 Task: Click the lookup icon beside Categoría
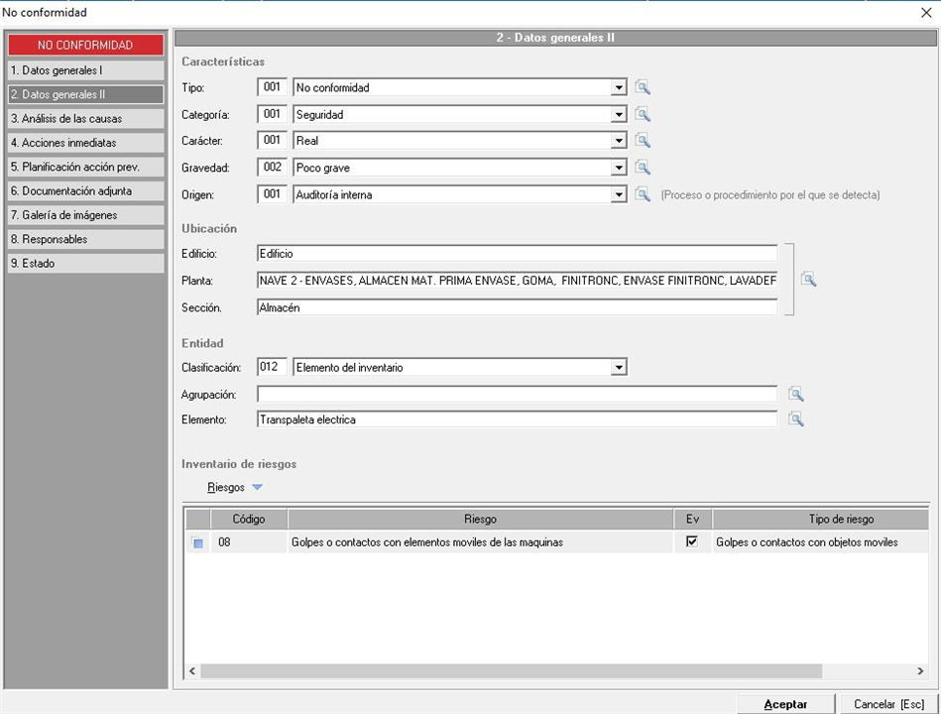(x=643, y=114)
